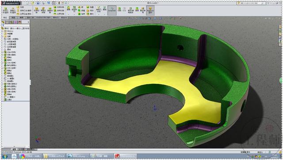Open the DisplayManager tab

(19, 22)
